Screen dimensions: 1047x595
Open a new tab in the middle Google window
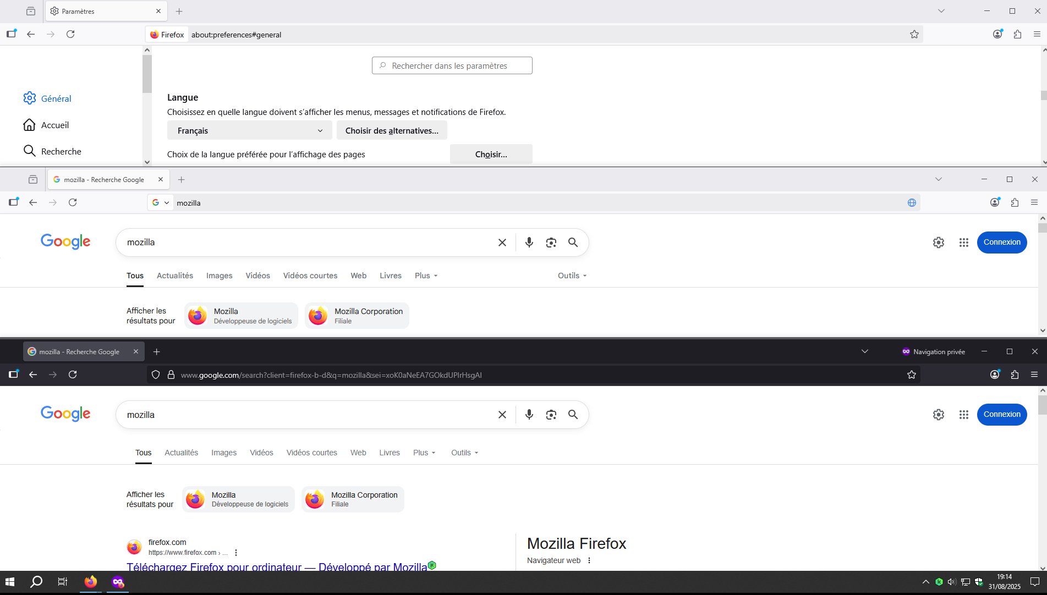(x=181, y=179)
